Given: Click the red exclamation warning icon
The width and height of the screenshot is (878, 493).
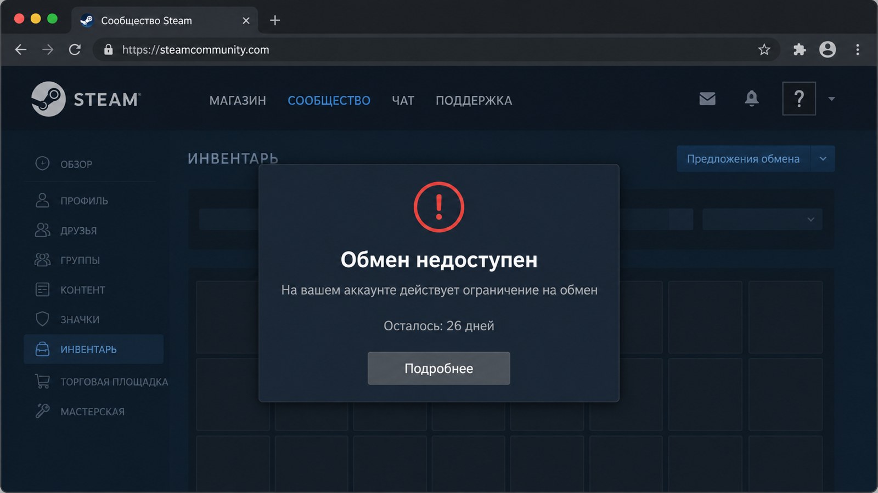Looking at the screenshot, I should tap(439, 207).
